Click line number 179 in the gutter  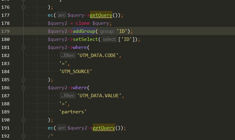click(5, 31)
